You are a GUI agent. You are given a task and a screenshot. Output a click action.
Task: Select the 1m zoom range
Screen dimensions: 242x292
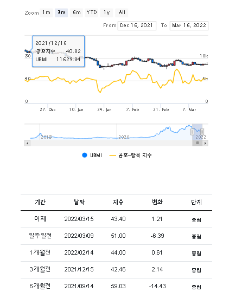coord(46,12)
